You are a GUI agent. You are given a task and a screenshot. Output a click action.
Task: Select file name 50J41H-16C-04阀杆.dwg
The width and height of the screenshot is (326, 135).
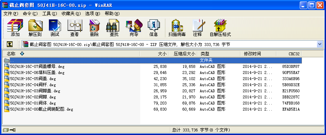(x=33, y=85)
